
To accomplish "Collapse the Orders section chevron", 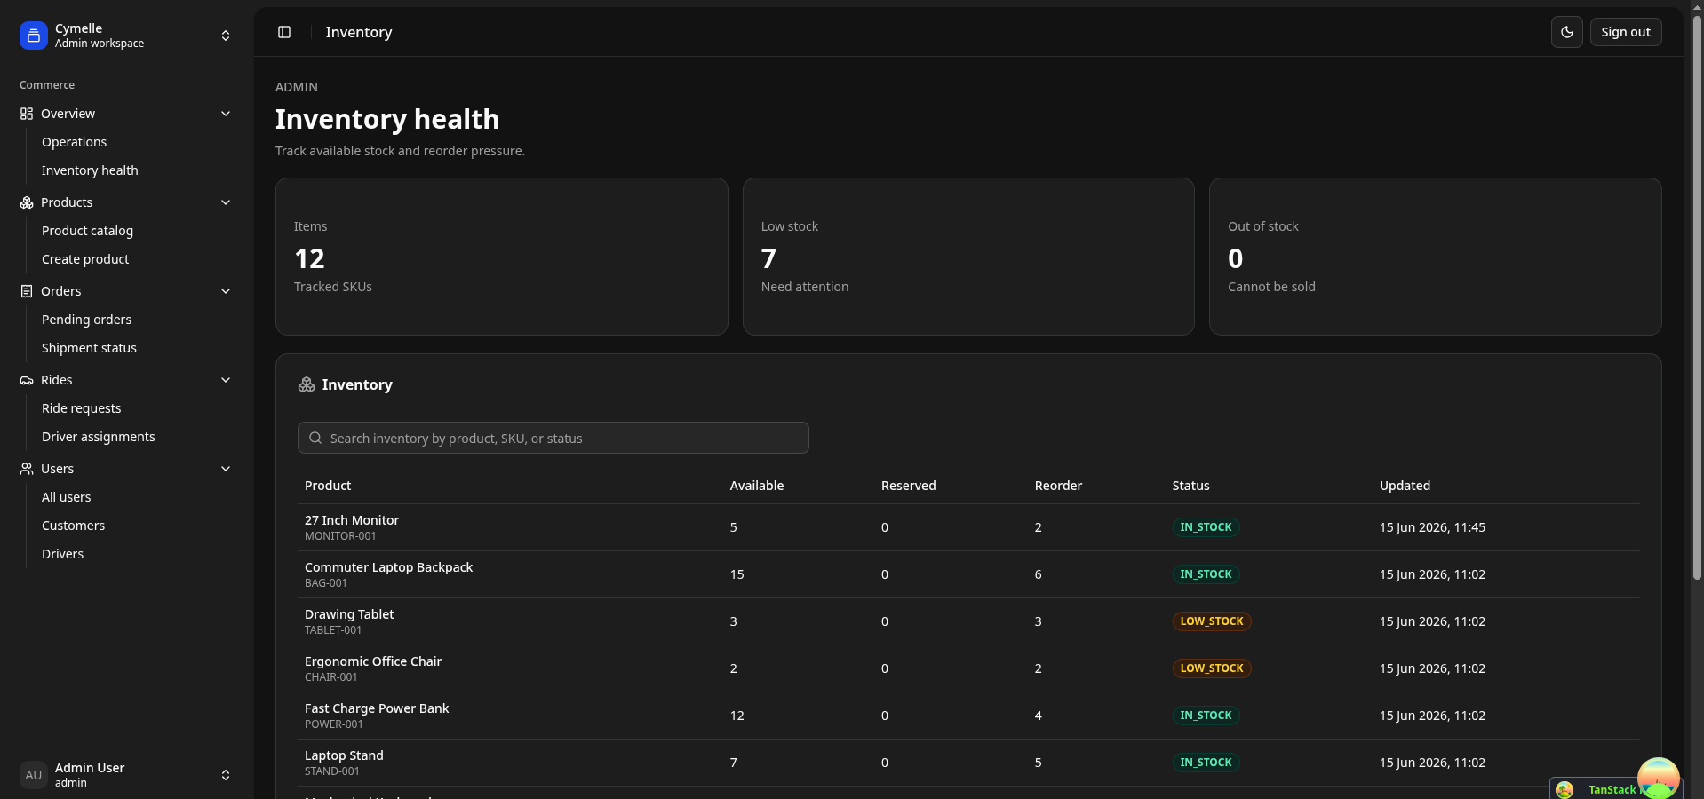I will click(226, 291).
